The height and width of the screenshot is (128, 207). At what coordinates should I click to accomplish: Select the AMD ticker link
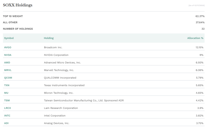tap(7, 63)
